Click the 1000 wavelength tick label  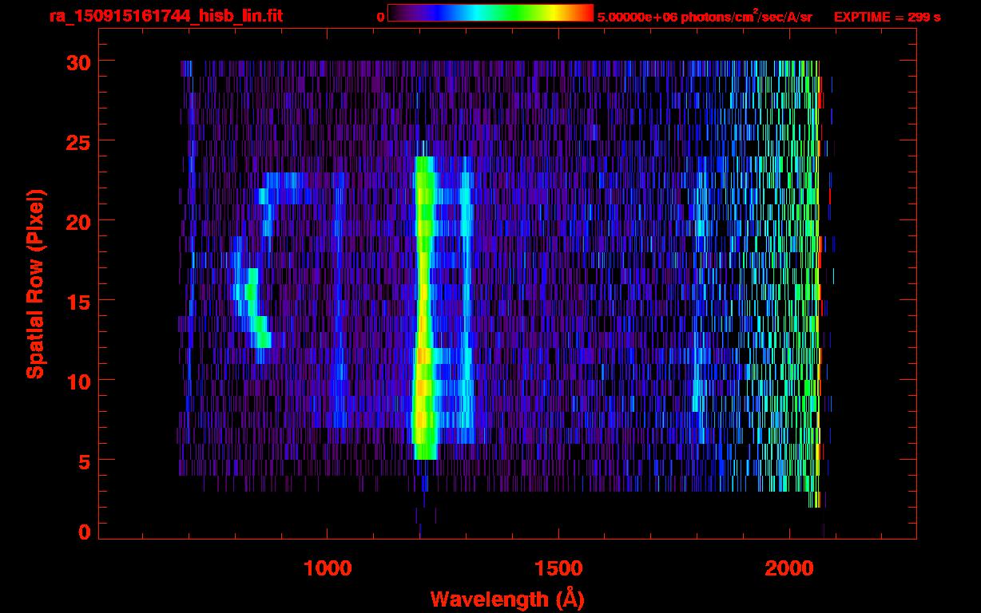coord(328,568)
